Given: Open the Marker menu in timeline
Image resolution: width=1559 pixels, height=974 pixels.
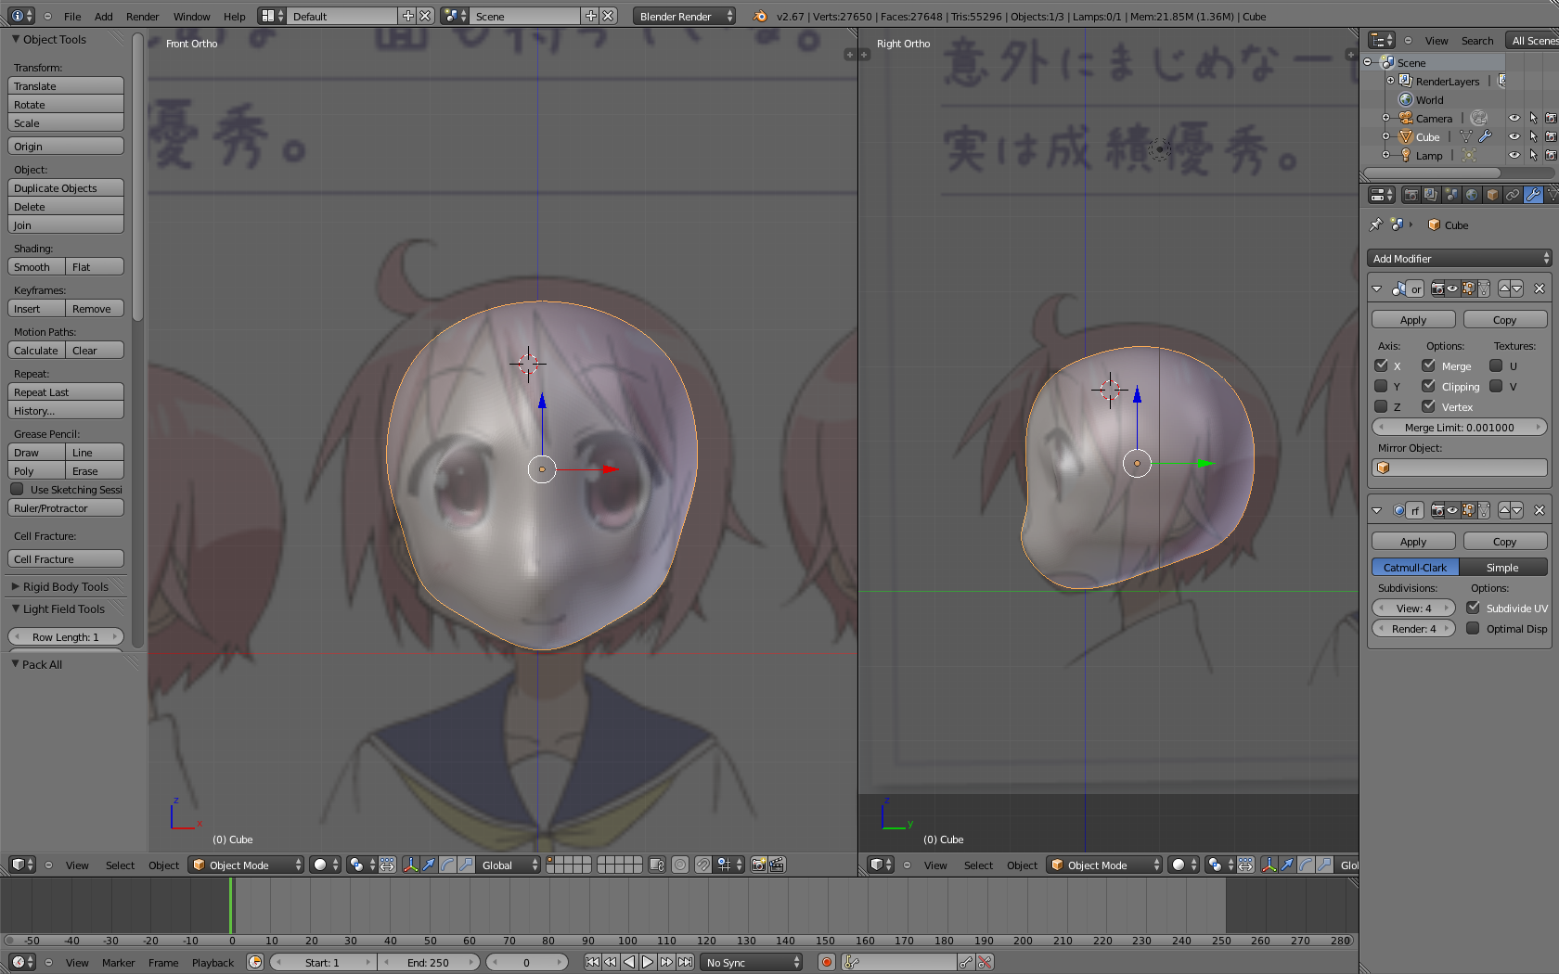Looking at the screenshot, I should (x=118, y=962).
